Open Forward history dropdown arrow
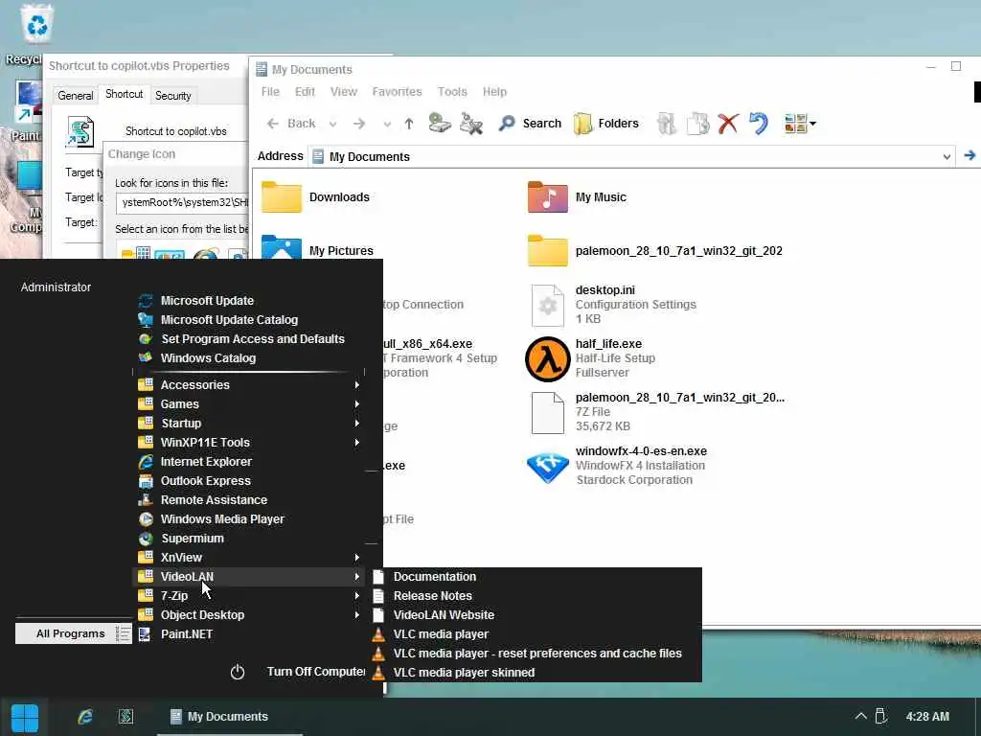Viewport: 981px width, 736px height. click(387, 124)
